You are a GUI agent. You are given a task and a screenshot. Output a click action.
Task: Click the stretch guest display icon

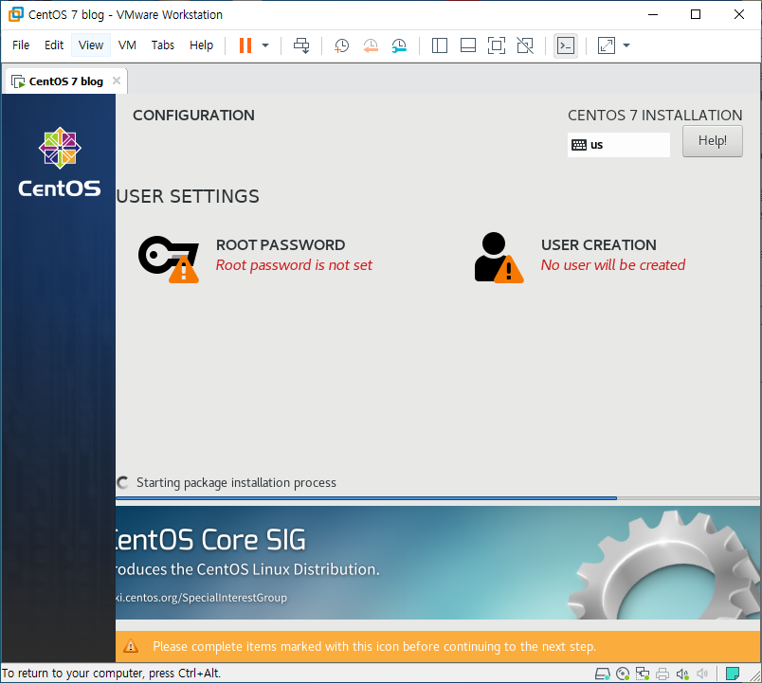pyautogui.click(x=607, y=45)
